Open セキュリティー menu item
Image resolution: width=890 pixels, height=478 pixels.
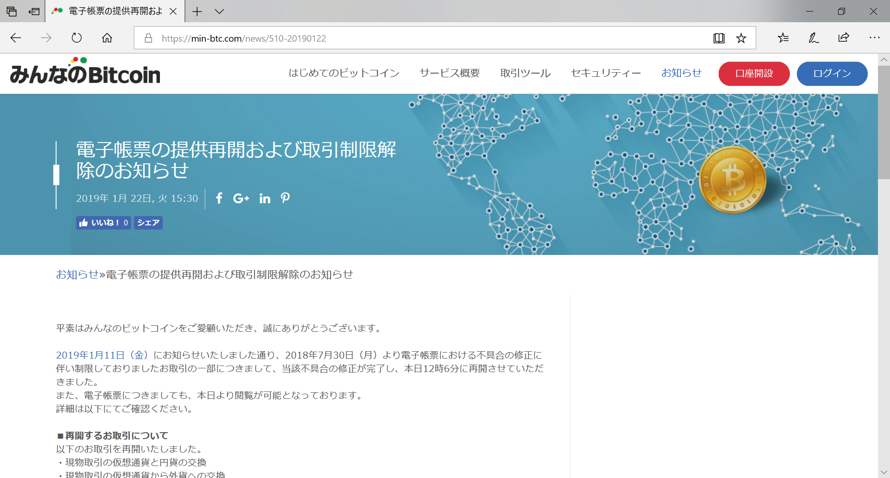605,73
